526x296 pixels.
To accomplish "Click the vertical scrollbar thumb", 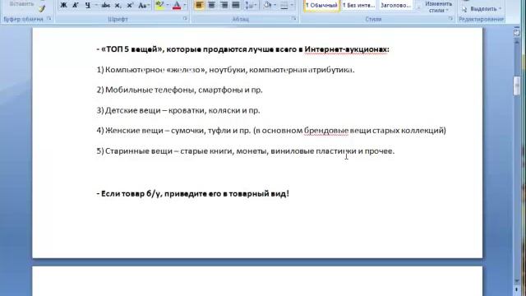I will pos(517,86).
